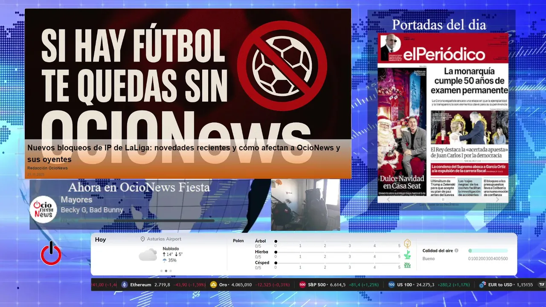Click the Ahora en OcioNews Fiesta heading
546x307 pixels.
[139, 187]
